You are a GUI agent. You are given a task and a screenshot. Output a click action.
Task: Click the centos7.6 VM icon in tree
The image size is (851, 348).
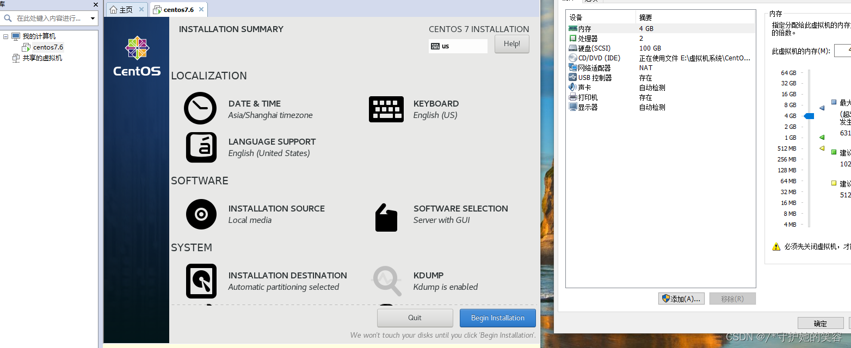(26, 47)
